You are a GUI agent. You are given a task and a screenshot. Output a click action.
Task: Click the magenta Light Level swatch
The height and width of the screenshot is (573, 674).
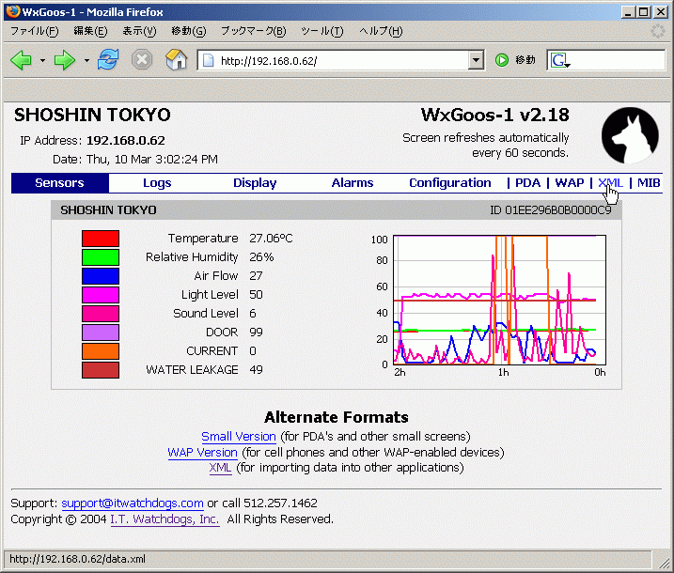101,295
